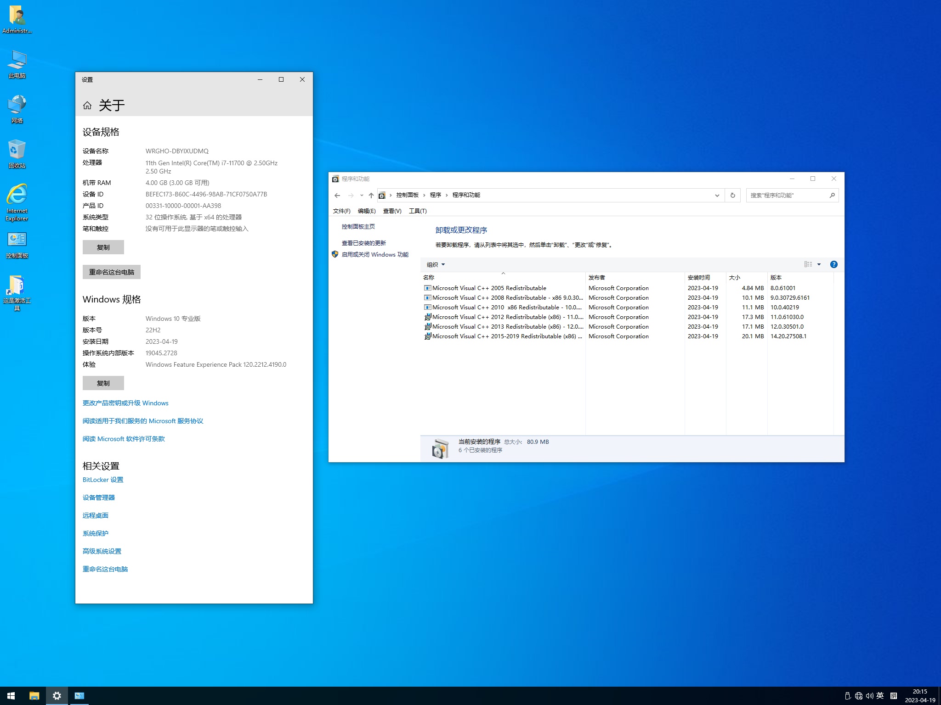This screenshot has height=705, width=941.
Task: Click the taskbar clock showing 20:15
Action: tap(920, 696)
